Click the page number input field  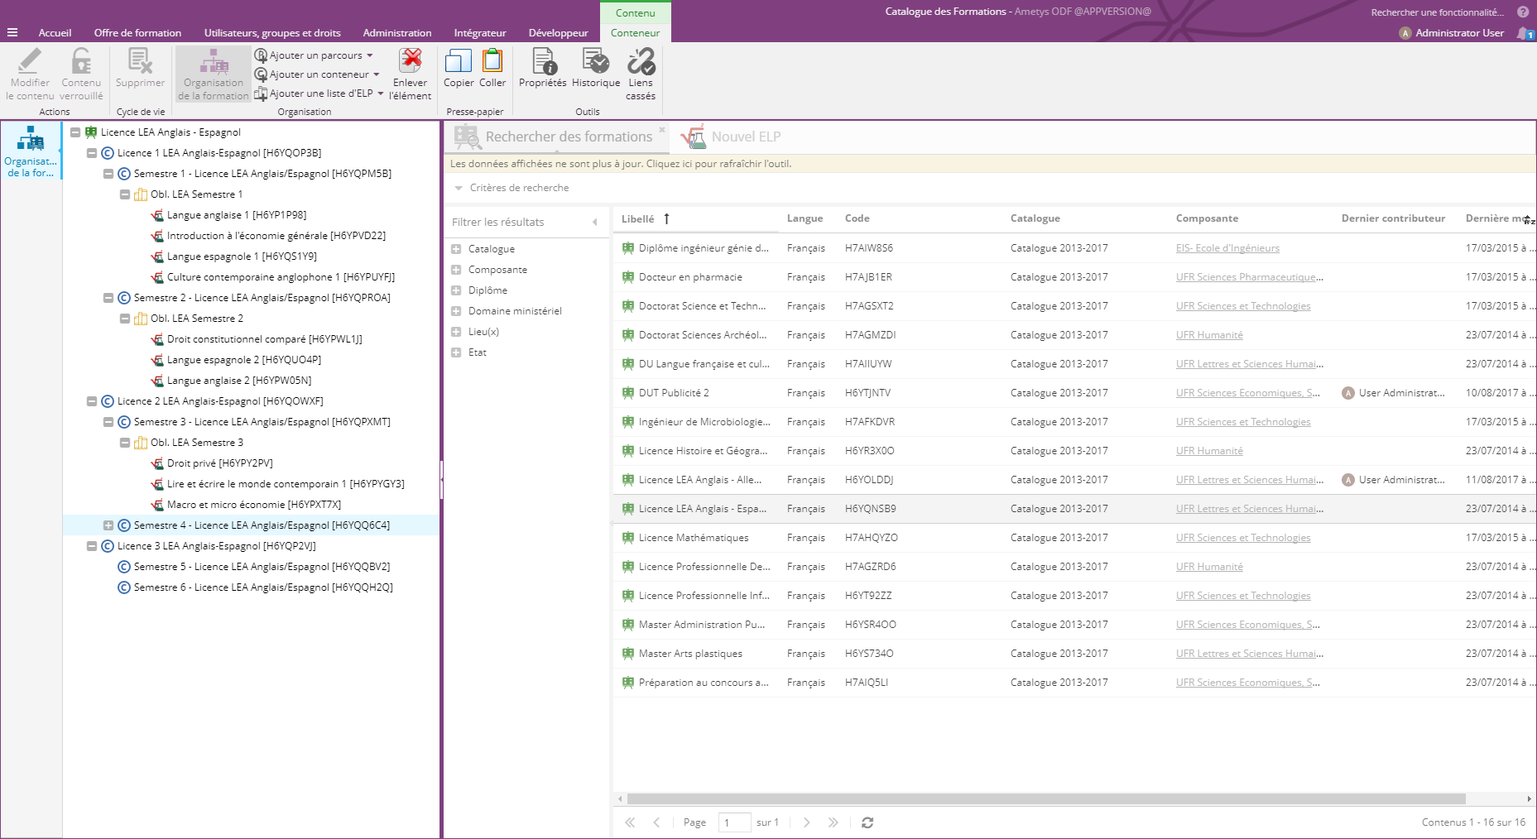click(734, 822)
